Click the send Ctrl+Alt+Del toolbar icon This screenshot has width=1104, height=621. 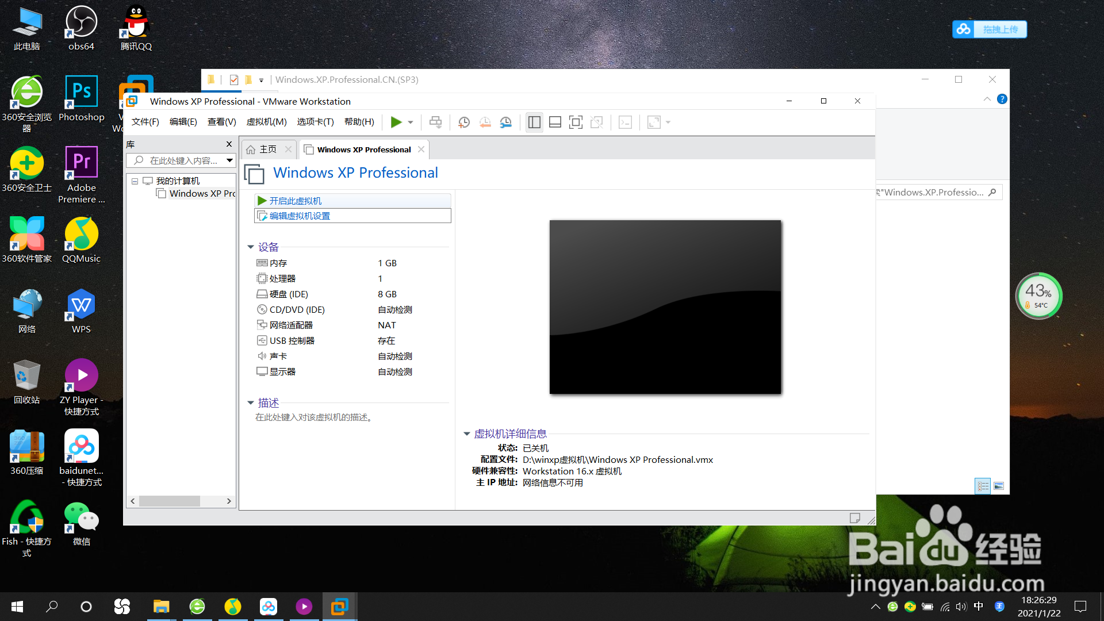click(x=436, y=122)
